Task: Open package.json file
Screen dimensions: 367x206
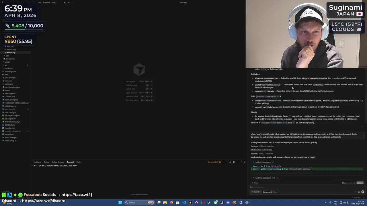Action: pos(10,119)
